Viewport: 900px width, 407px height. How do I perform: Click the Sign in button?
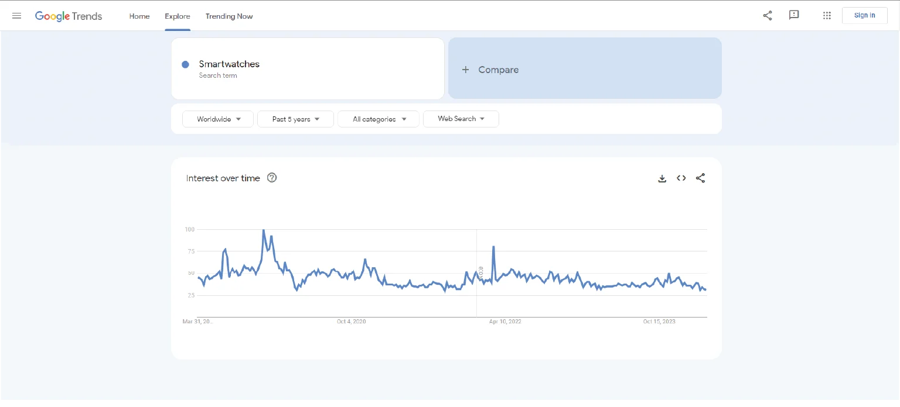click(x=864, y=15)
